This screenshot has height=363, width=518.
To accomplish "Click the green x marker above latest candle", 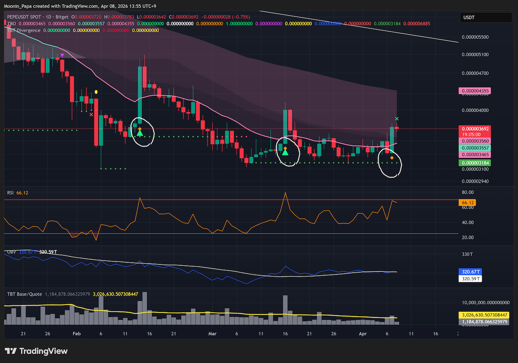I will coord(397,118).
